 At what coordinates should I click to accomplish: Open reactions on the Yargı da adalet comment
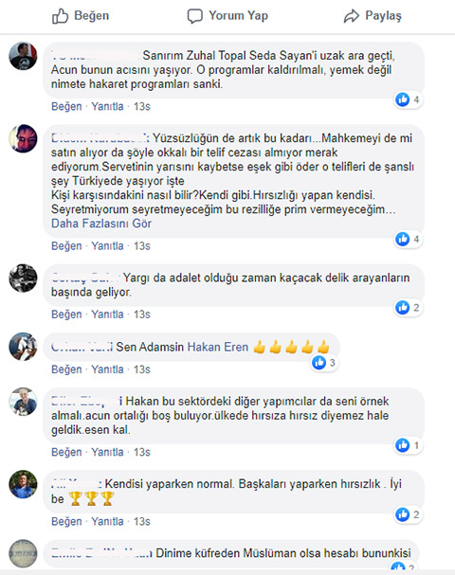pos(408,307)
